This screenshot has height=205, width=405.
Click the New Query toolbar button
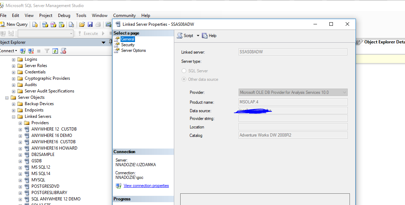coord(14,24)
